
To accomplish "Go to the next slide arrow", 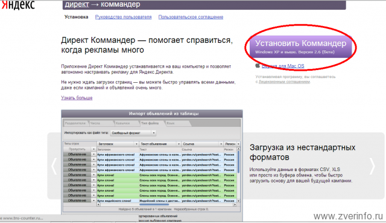I will pyautogui.click(x=372, y=166).
